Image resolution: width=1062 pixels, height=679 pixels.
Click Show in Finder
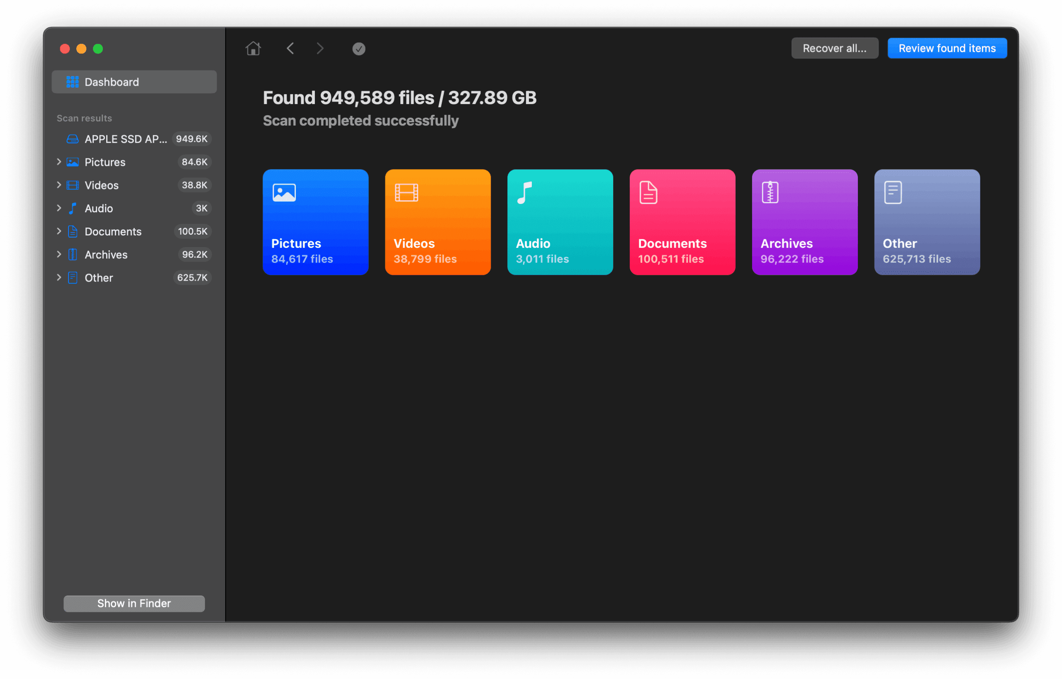coord(134,603)
